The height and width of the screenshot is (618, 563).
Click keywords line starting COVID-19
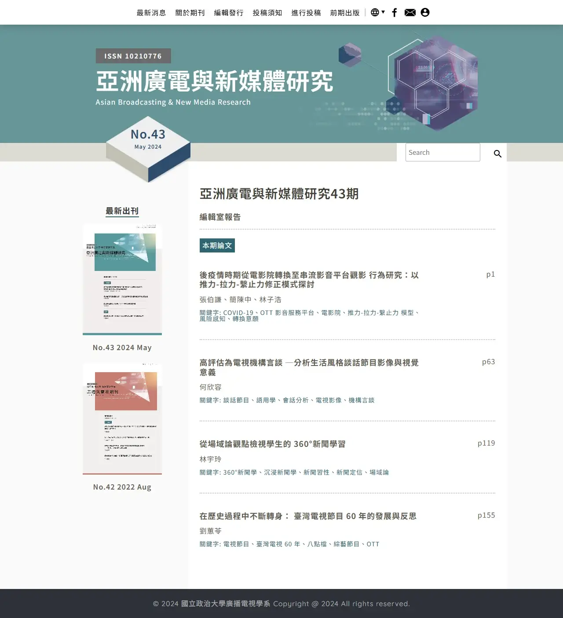click(x=309, y=316)
